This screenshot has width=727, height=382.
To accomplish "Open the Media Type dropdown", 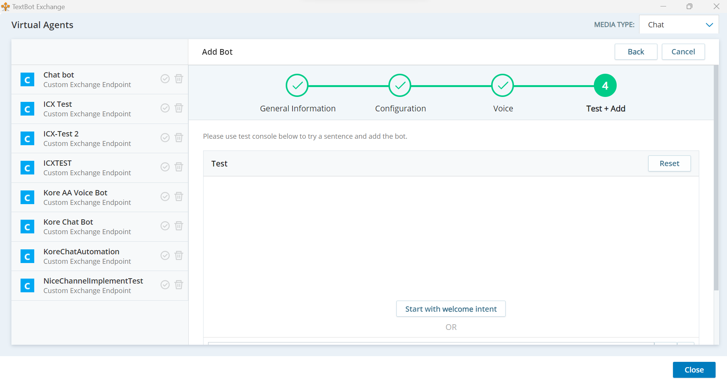I will 679,25.
